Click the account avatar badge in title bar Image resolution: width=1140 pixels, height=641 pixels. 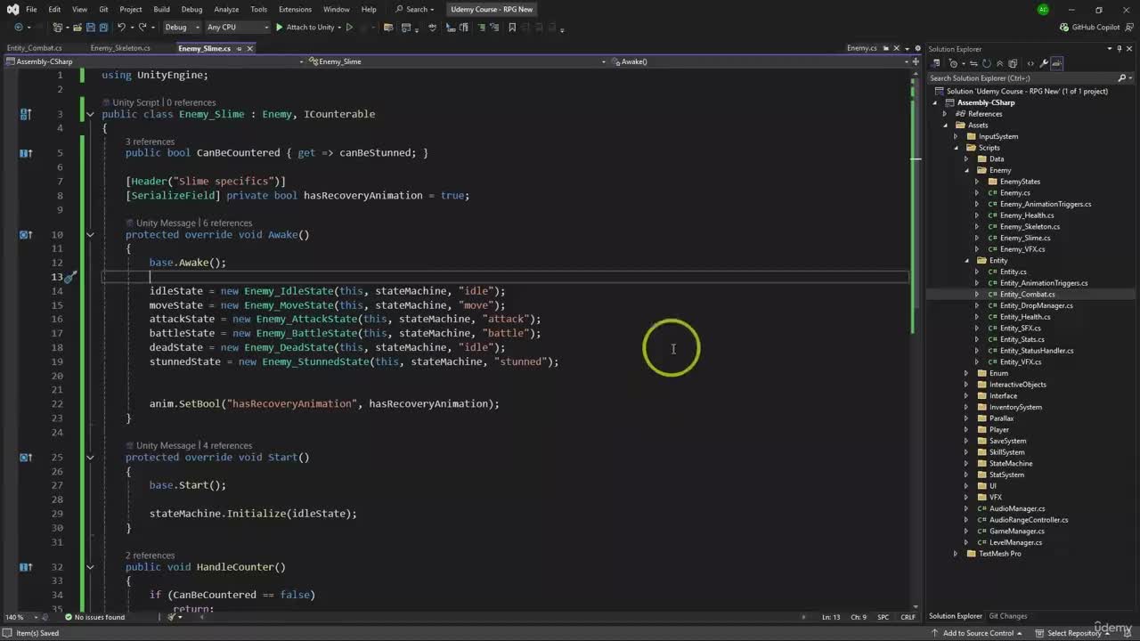click(1043, 10)
